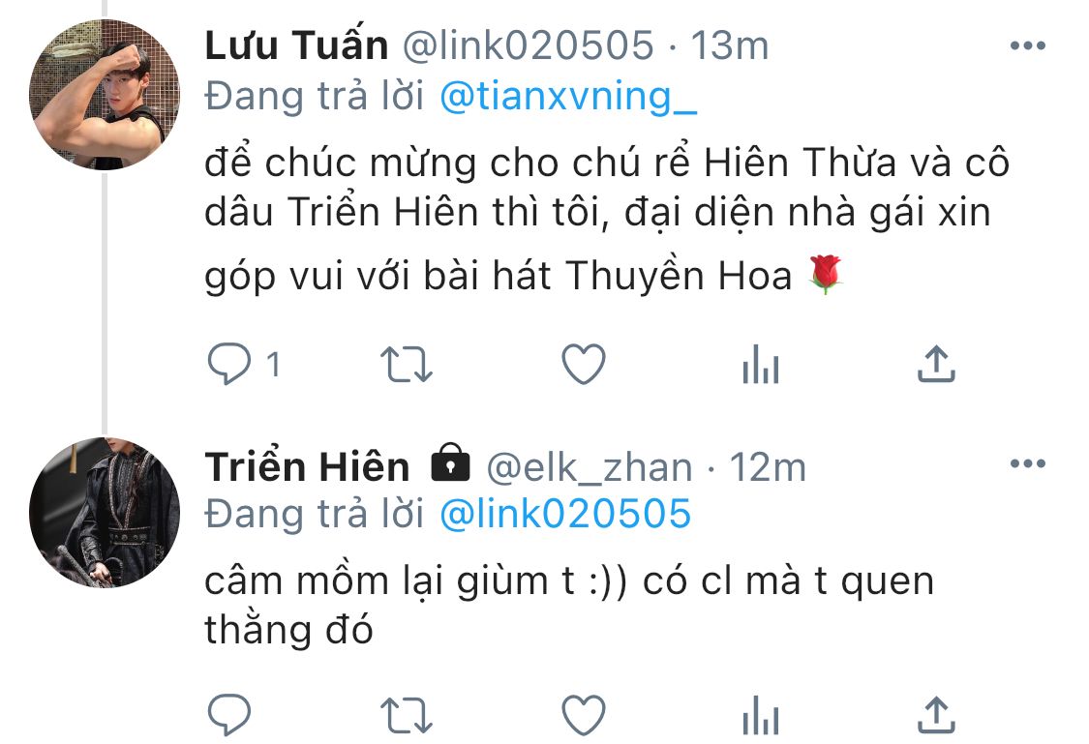Open more options for Triển Hiên's tweet
Screen dimensions: 1089x744
click(1027, 463)
